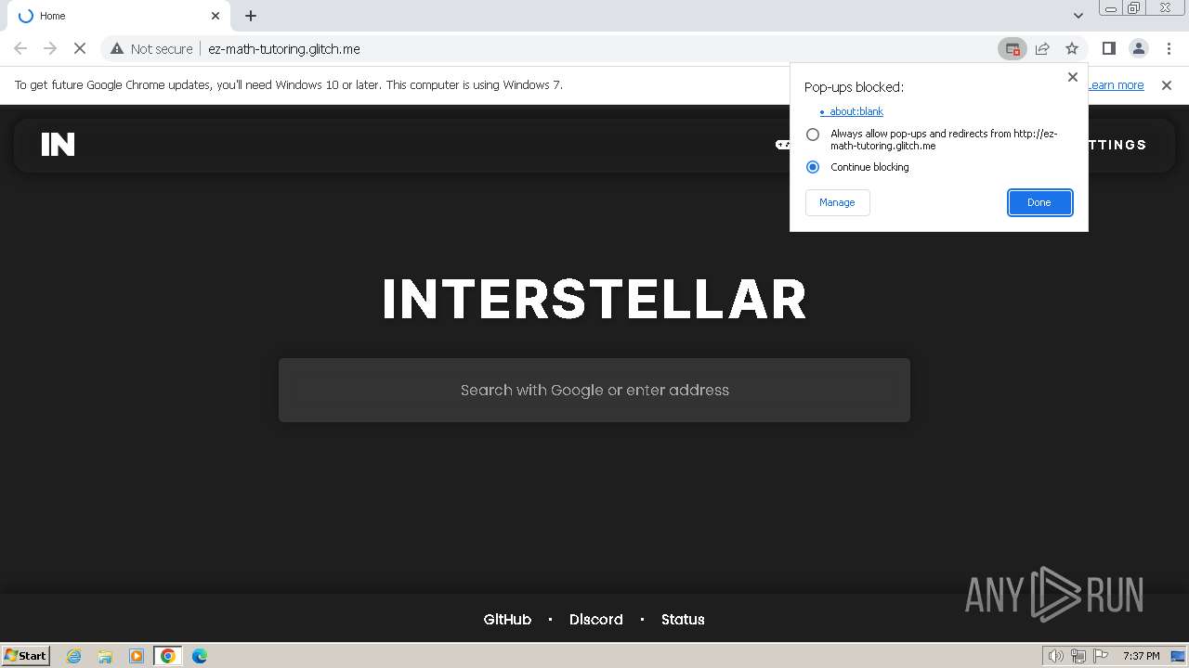Close the Pop-ups blocked bubble

1073,77
